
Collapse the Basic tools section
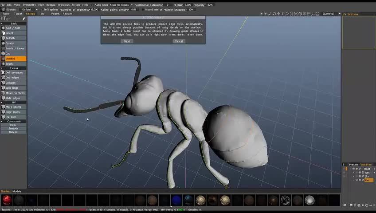(14, 24)
